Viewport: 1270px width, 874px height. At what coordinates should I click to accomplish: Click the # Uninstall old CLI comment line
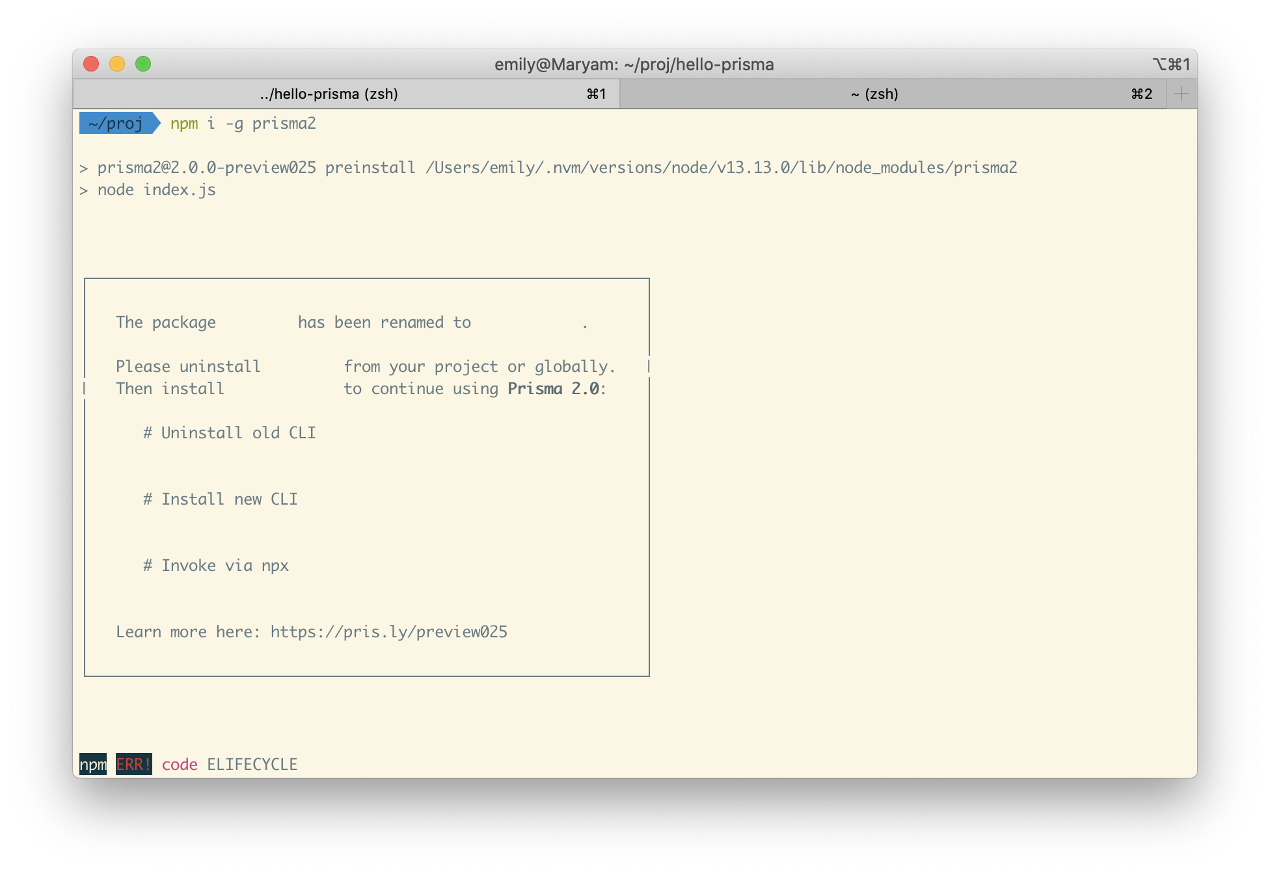click(x=230, y=432)
